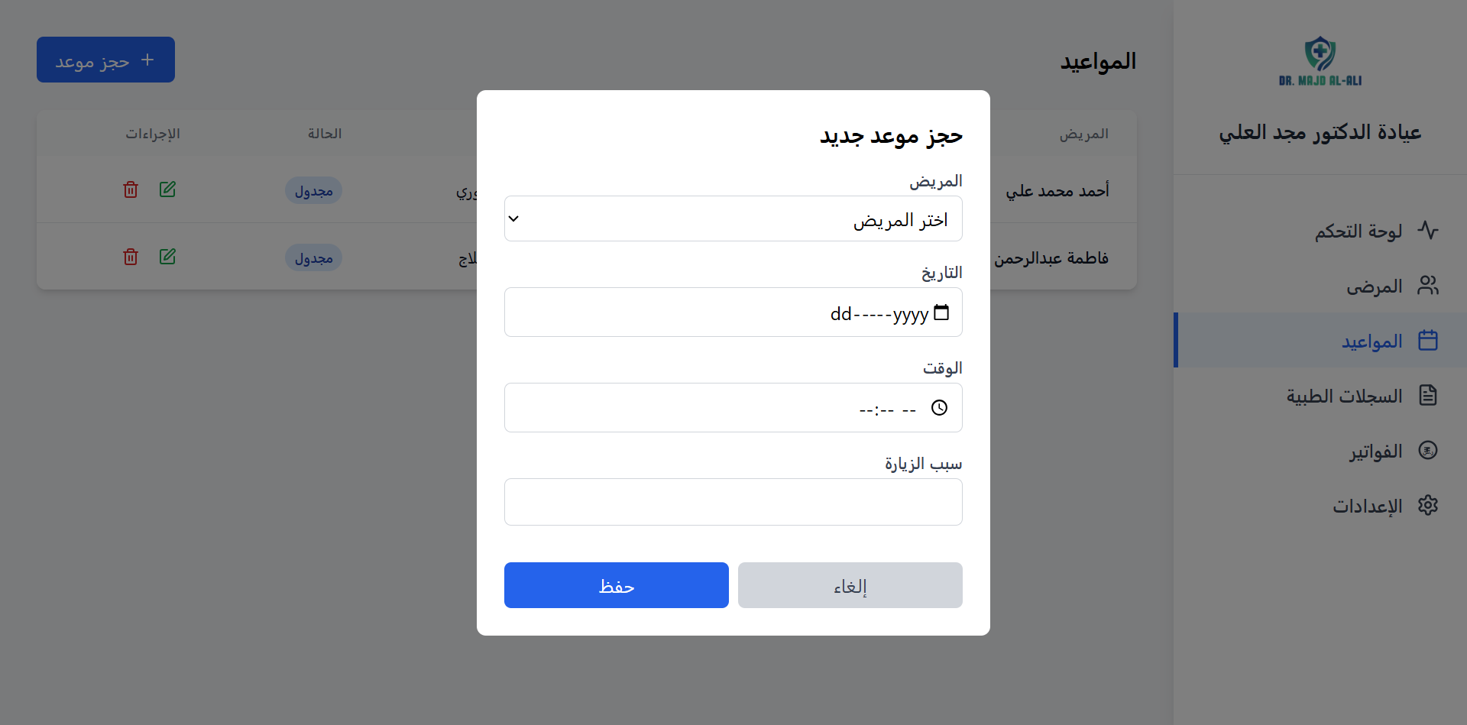Open the اختر المريض patient dropdown
The image size is (1467, 725).
733,219
